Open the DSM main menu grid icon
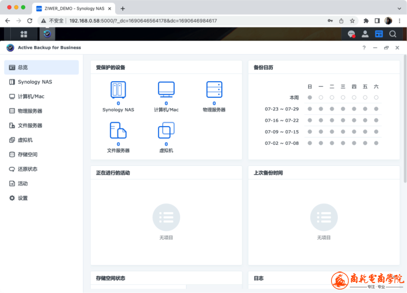The width and height of the screenshot is (407, 293). coord(24,34)
